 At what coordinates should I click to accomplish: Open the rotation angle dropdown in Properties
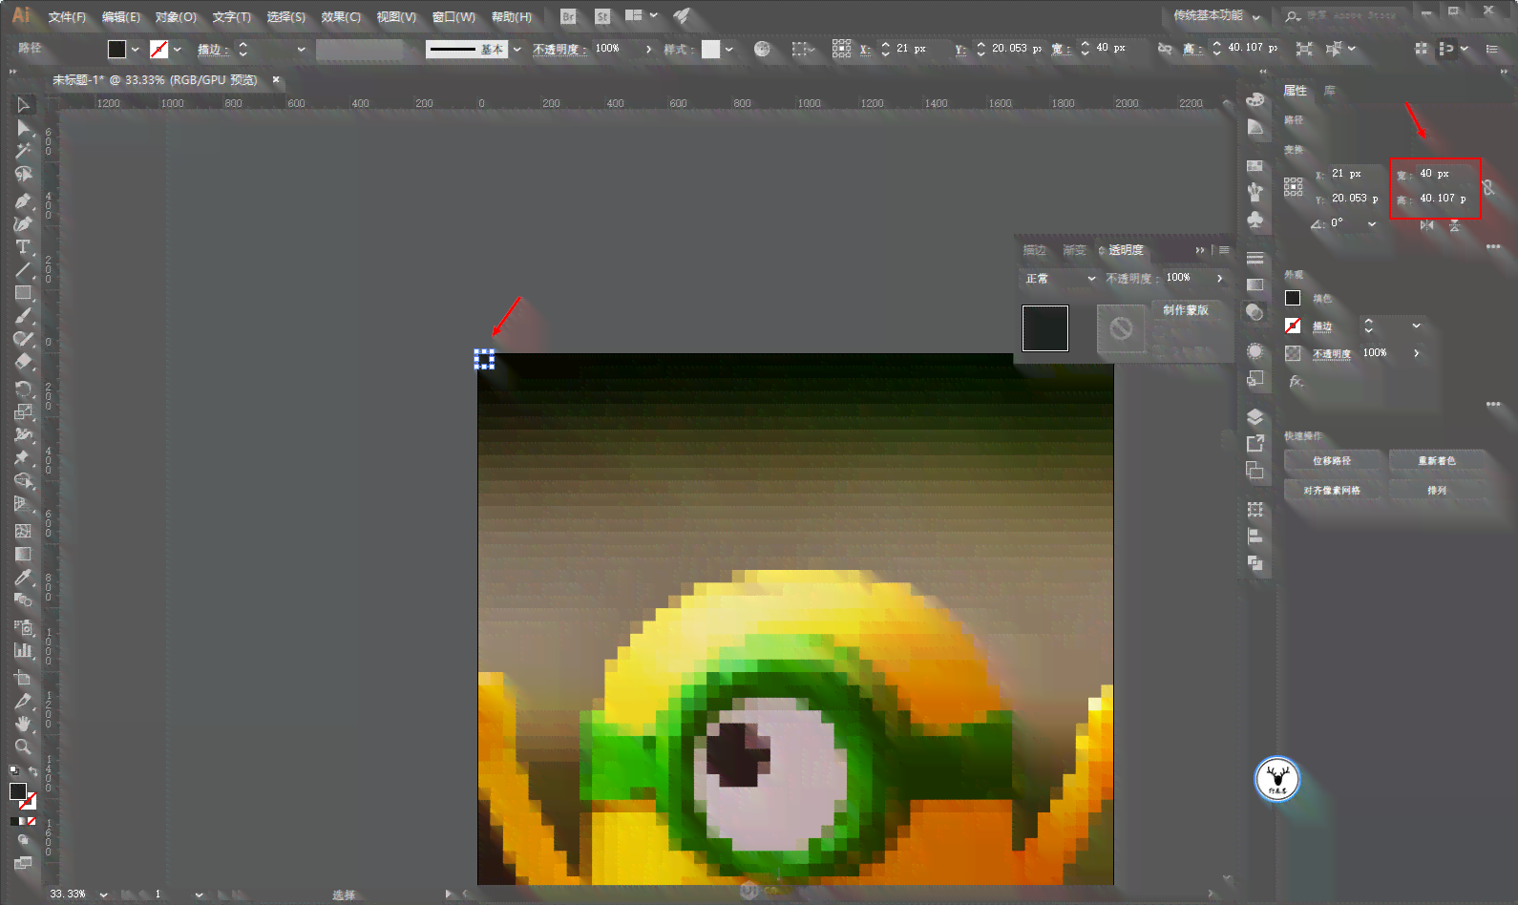click(1372, 224)
